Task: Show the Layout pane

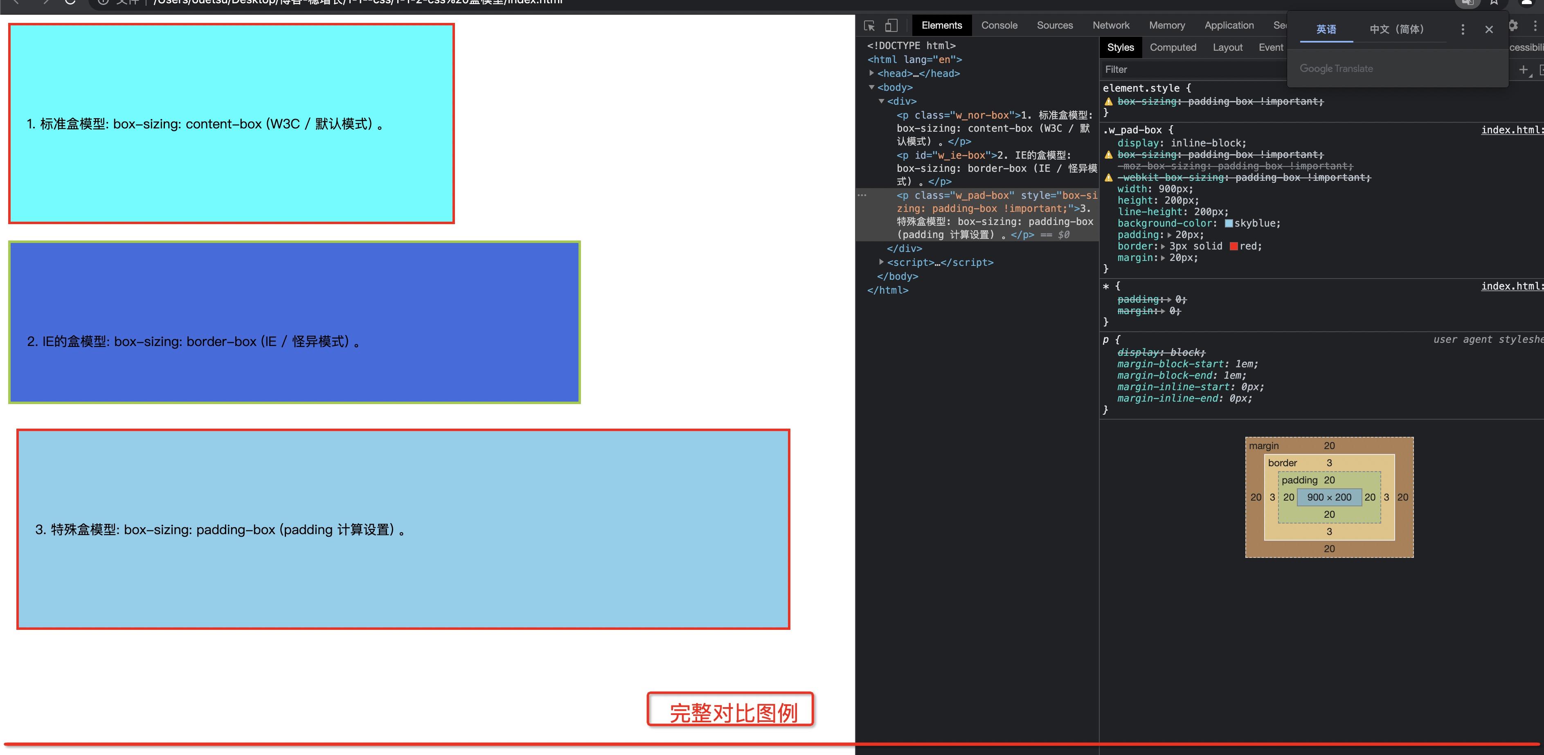Action: (1227, 47)
